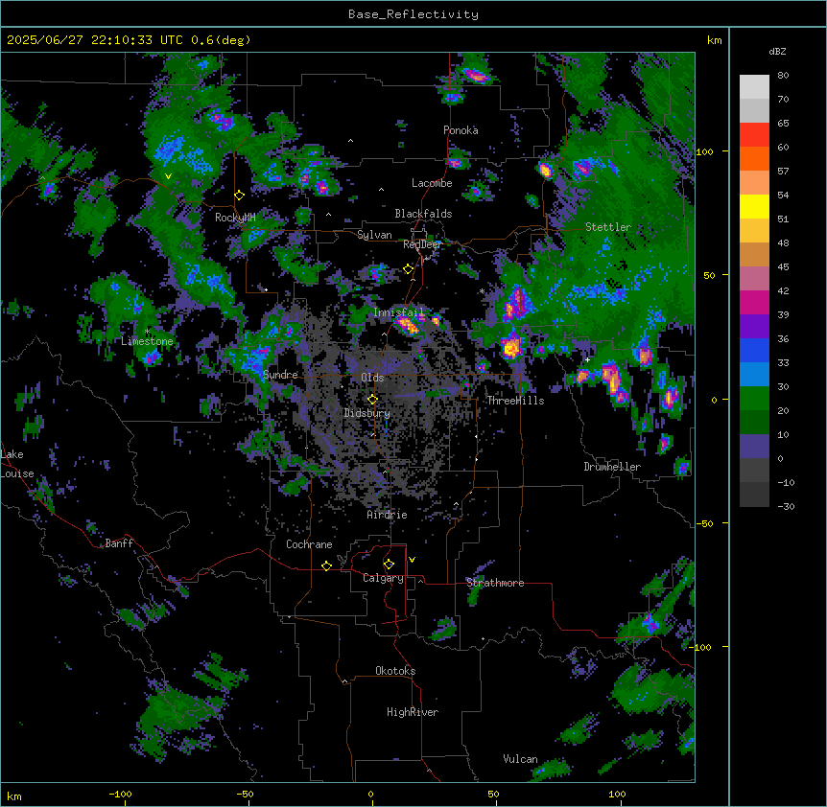Click the yellow V marker east of Calgary
Screen dimensions: 827x807
(x=412, y=560)
